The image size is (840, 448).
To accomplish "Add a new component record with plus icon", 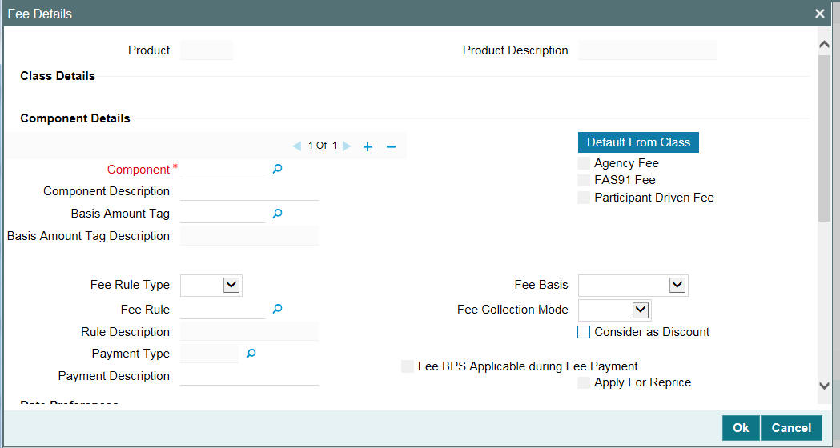I will [x=368, y=146].
